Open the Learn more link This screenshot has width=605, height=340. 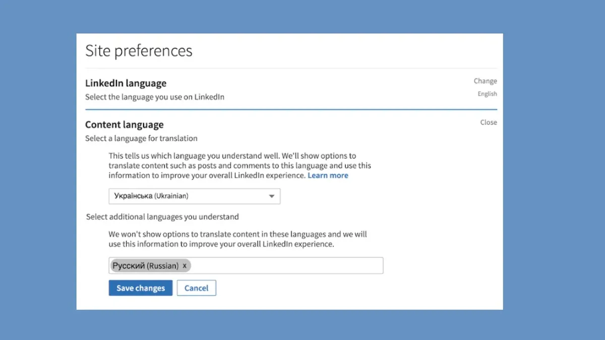click(328, 175)
